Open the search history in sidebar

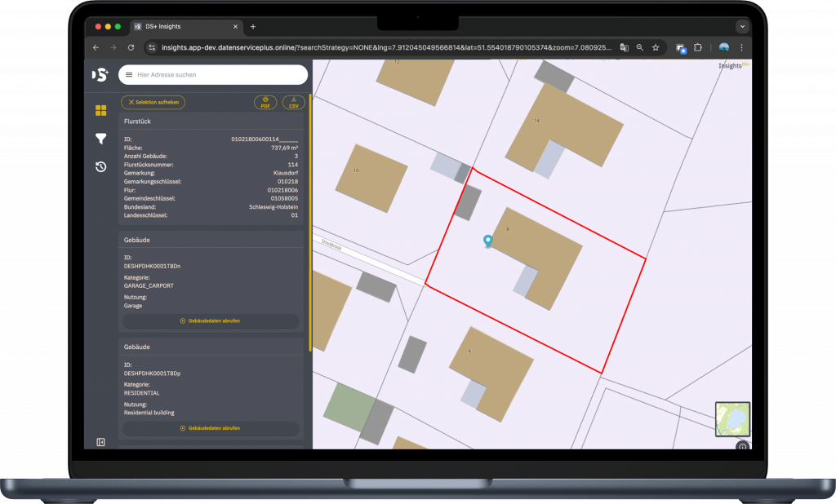point(100,167)
